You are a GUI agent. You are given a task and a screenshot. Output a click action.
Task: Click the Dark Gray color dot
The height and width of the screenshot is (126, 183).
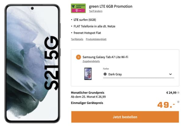coord(105,74)
